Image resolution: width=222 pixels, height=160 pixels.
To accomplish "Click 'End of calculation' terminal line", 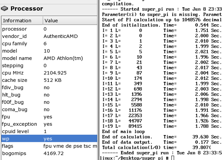I will [162, 137].
